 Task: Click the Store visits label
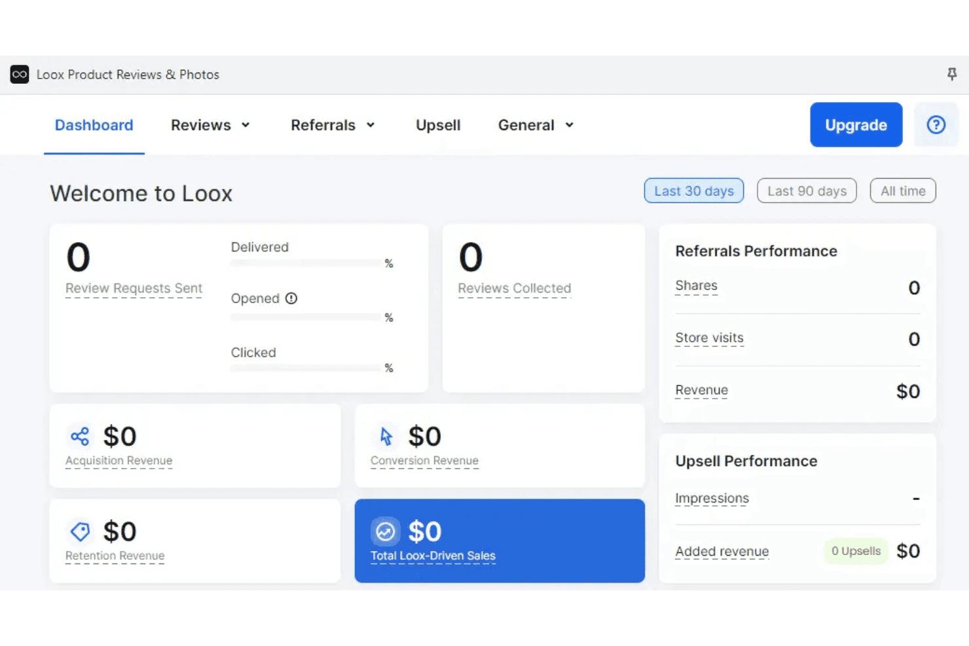[709, 338]
